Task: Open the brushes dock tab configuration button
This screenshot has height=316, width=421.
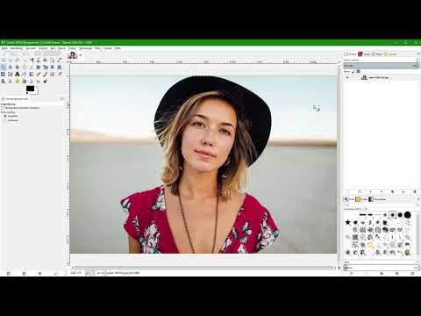Action: 418,199
